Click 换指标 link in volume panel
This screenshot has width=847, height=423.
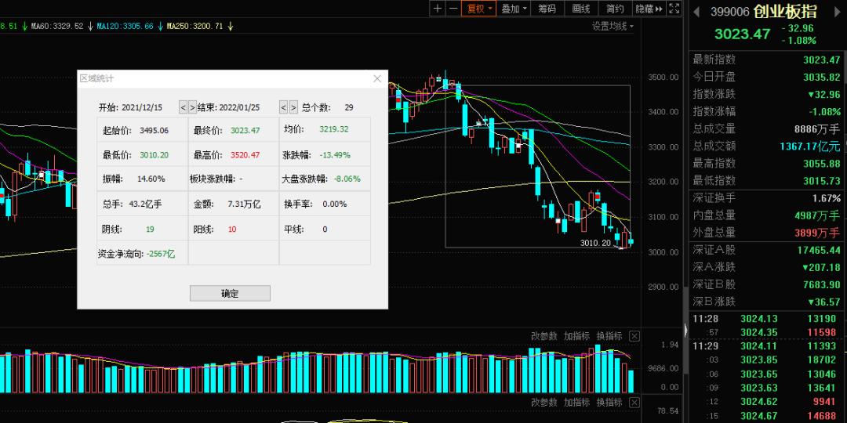[609, 336]
